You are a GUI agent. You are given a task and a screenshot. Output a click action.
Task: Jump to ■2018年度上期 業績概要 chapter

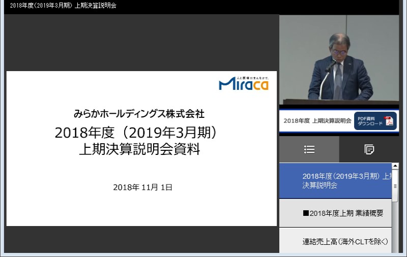pyautogui.click(x=335, y=213)
